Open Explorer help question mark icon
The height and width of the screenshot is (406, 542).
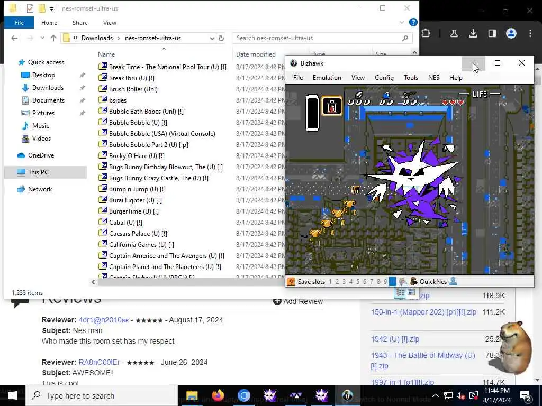(413, 22)
